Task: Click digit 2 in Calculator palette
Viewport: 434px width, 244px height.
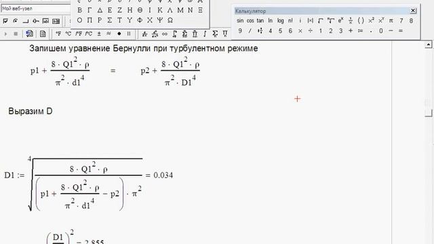Action: [330, 30]
